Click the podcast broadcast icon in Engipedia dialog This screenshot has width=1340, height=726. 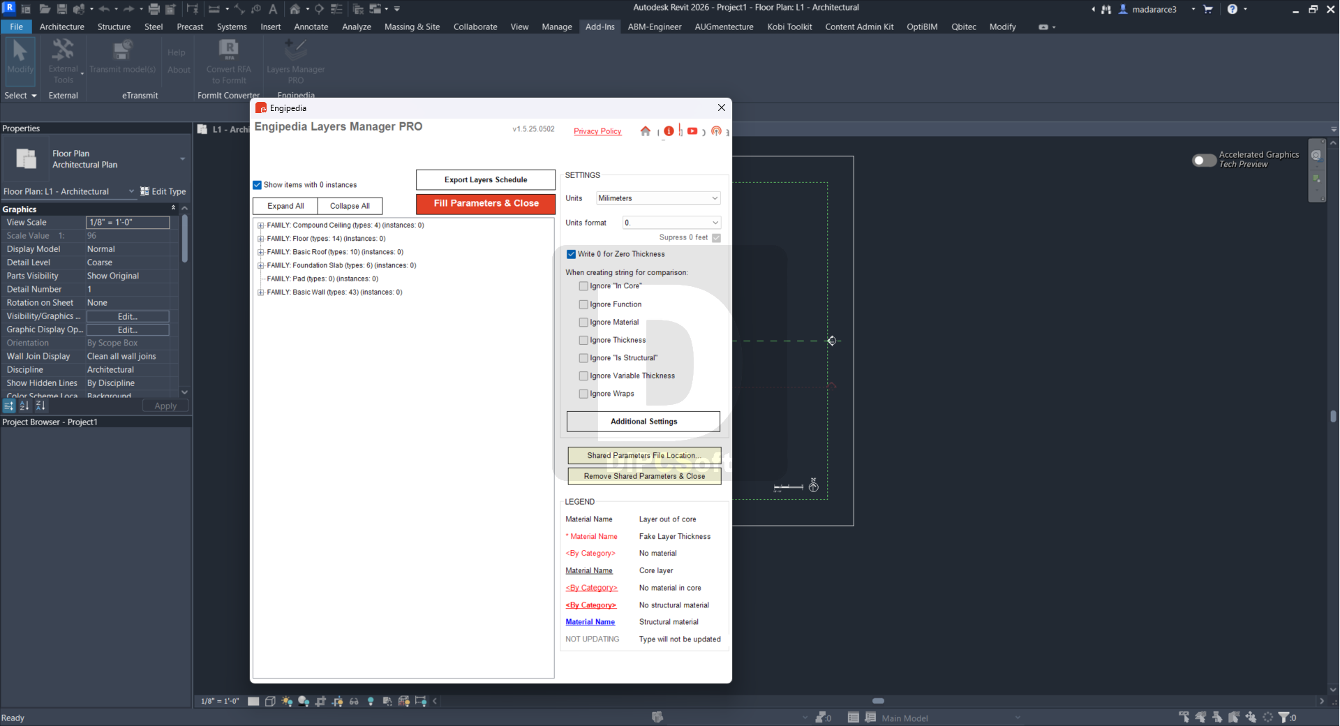(x=716, y=131)
